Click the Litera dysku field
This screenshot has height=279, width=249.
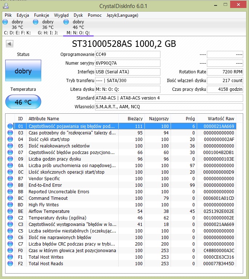point(128,89)
